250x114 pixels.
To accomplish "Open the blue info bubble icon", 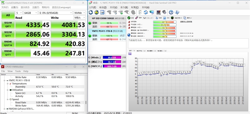I will click(x=177, y=12).
